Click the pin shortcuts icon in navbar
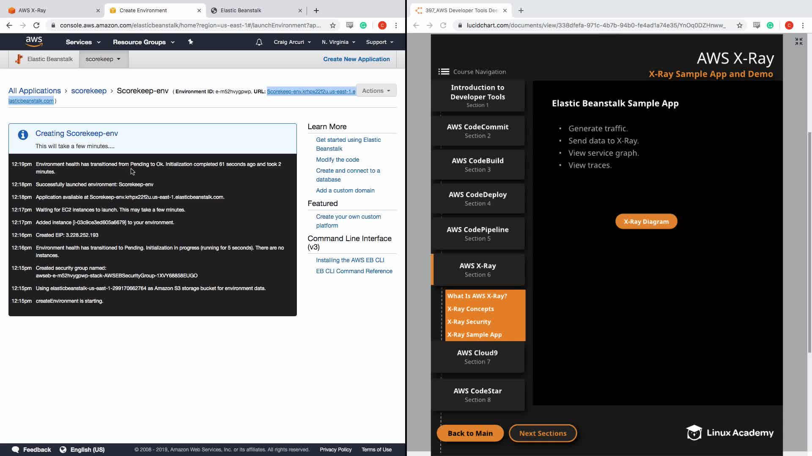812x456 pixels. coord(190,42)
